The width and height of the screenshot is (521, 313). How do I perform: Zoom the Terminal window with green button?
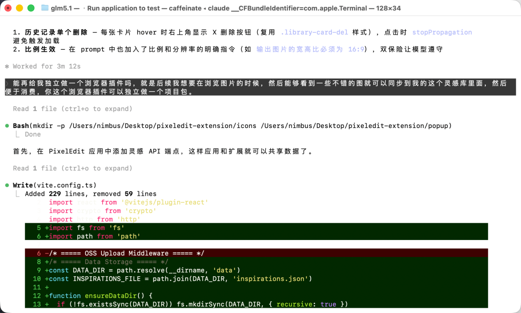coord(30,8)
